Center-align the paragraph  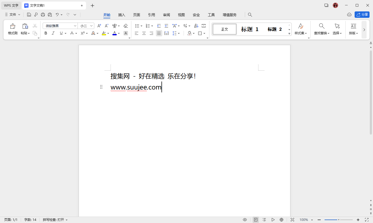[x=144, y=33]
